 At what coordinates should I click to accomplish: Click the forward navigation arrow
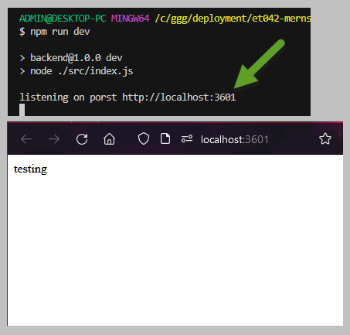tap(54, 139)
